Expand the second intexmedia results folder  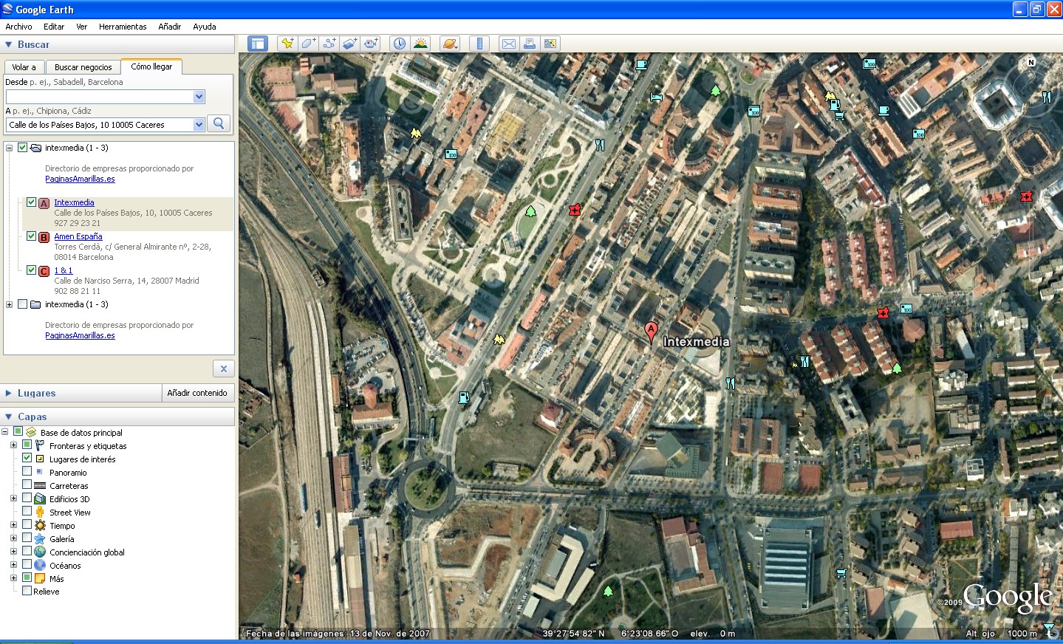(x=9, y=304)
